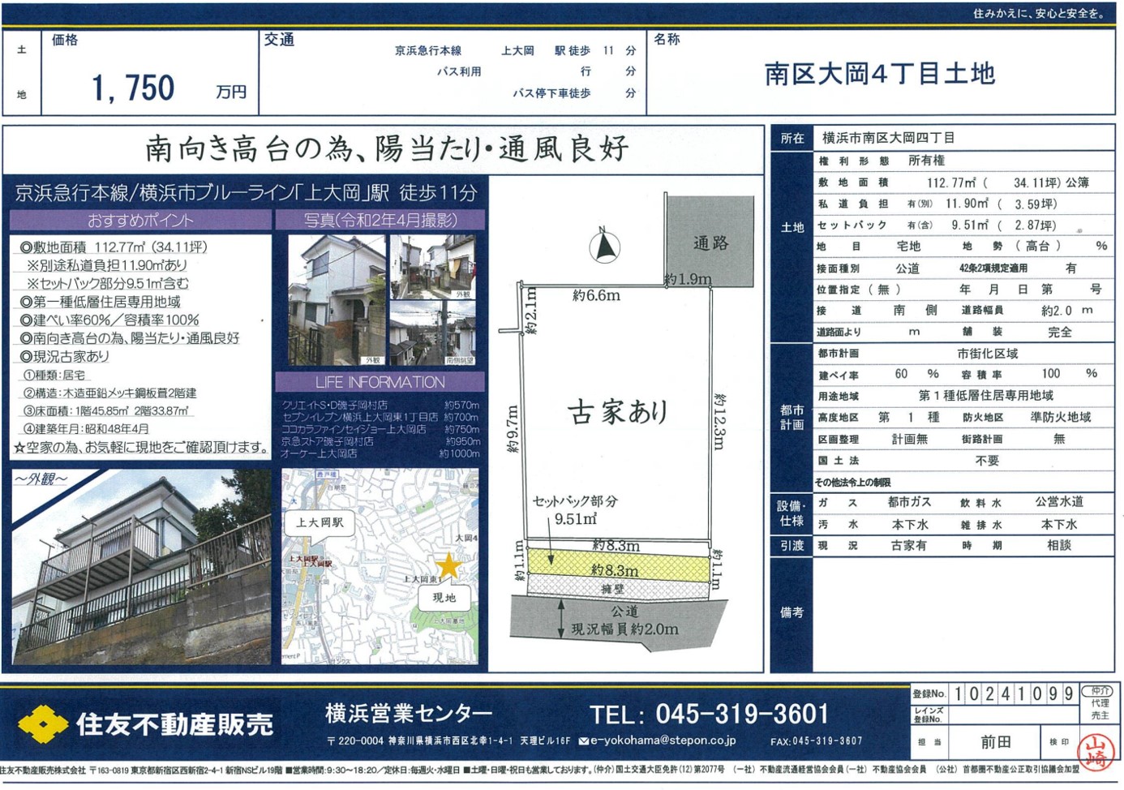Select the 代理 transaction type option
This screenshot has width=1124, height=790.
pos(1100,703)
